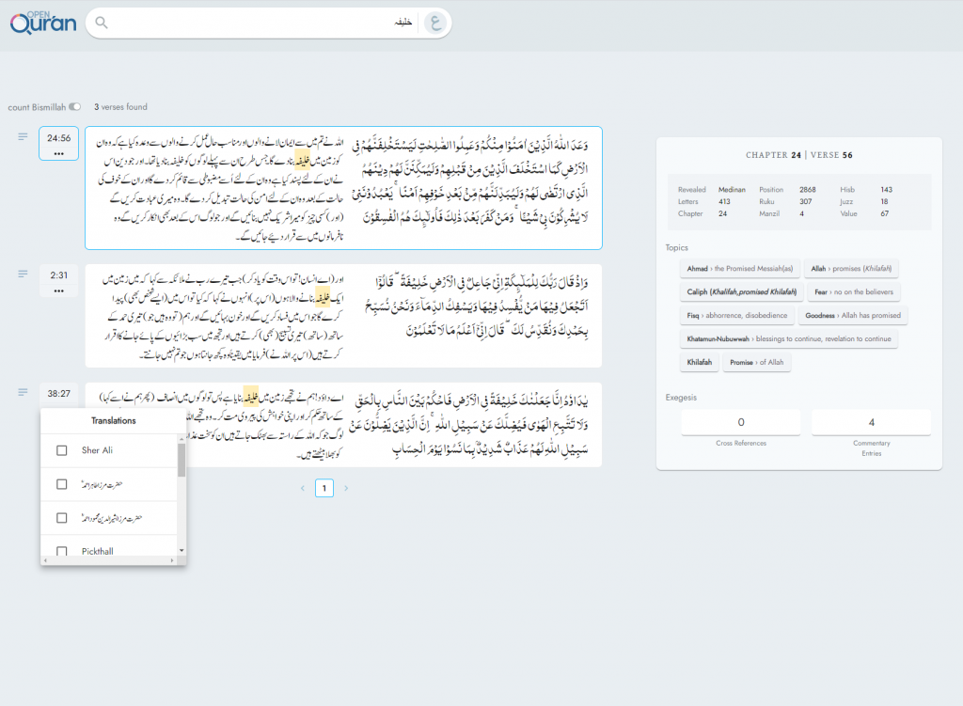Click the Open Quran logo
Image resolution: width=963 pixels, height=706 pixels.
click(43, 23)
